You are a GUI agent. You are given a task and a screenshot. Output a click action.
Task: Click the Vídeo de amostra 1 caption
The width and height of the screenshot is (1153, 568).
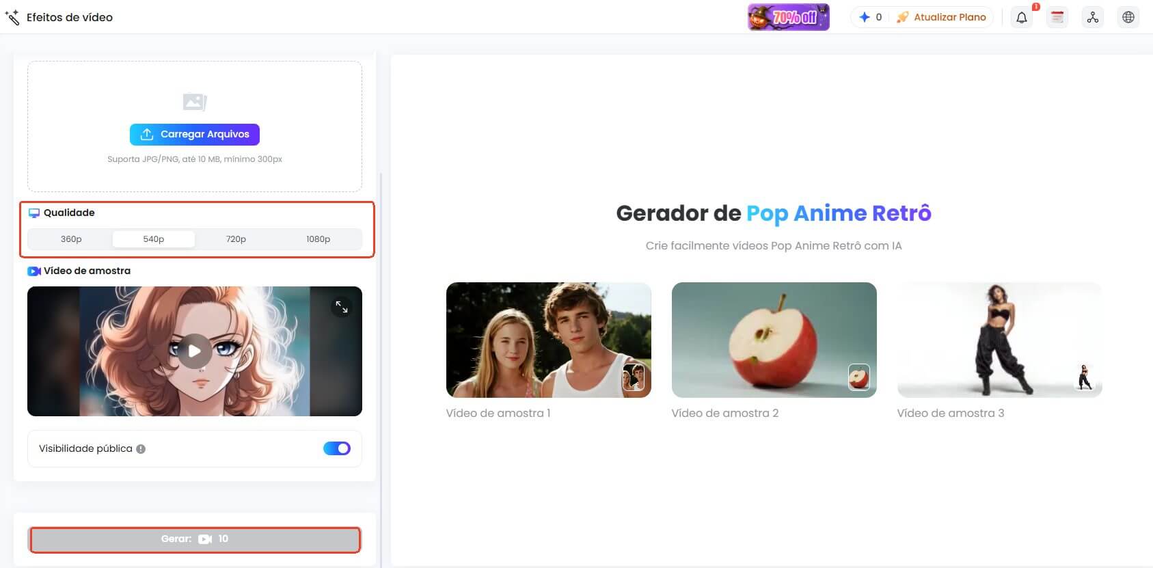(498, 413)
